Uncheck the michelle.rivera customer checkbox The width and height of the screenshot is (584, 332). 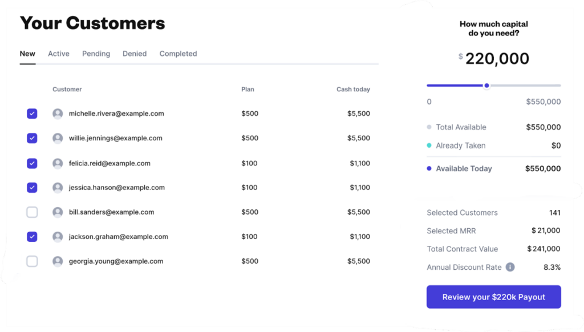[32, 114]
